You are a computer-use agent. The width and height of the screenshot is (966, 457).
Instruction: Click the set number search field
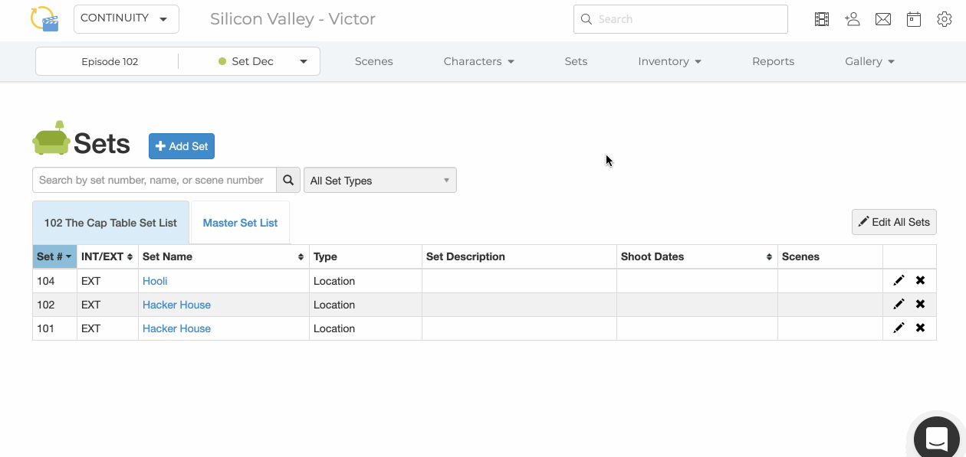[154, 180]
